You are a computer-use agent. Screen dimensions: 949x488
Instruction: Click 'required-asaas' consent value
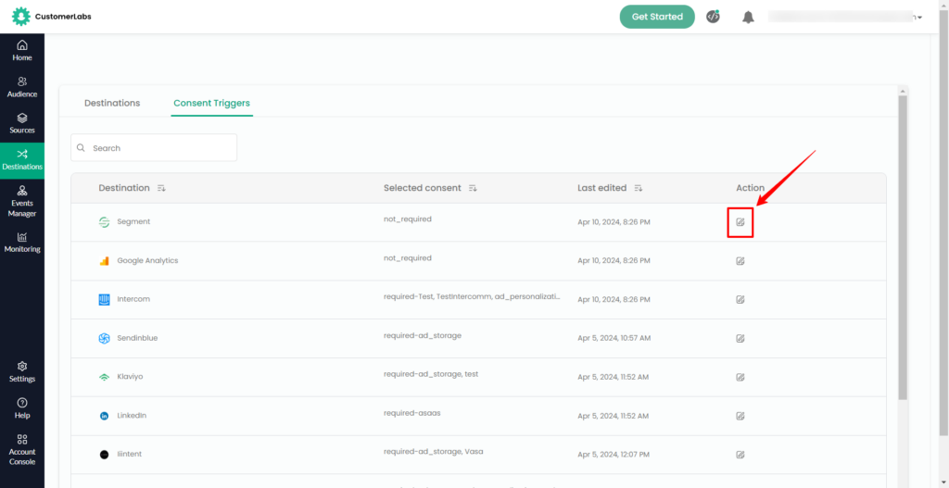(414, 413)
